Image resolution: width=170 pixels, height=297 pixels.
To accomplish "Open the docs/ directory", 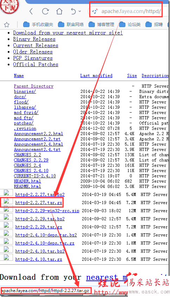I will coord(20,97).
